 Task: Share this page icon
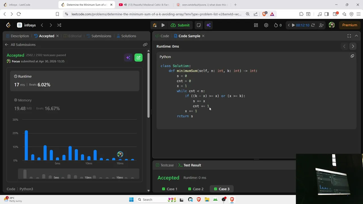(256, 14)
